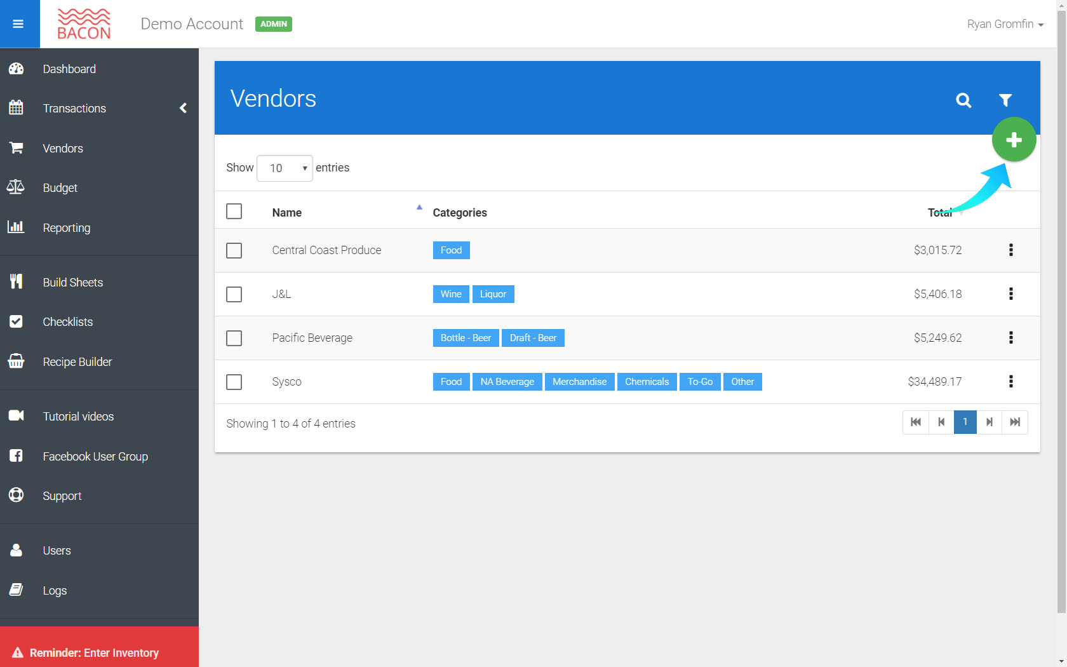The width and height of the screenshot is (1067, 667).
Task: Open vendor search with magnifier icon
Action: click(x=963, y=100)
